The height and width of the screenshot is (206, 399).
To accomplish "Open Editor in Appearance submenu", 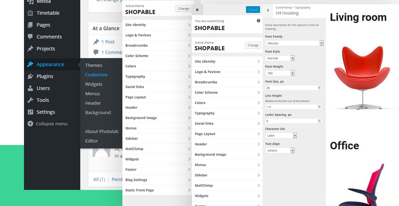I will pos(91,141).
